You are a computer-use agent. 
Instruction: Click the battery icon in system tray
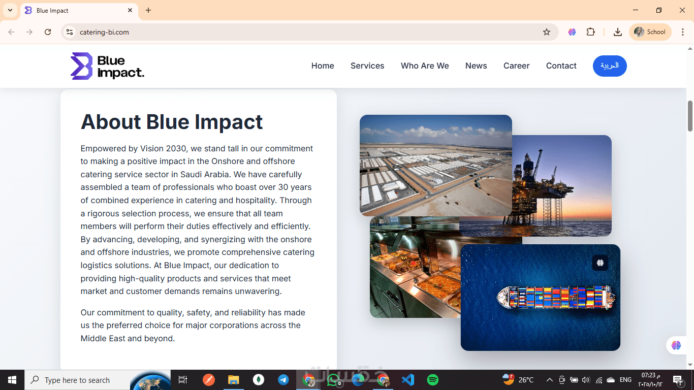pos(574,380)
